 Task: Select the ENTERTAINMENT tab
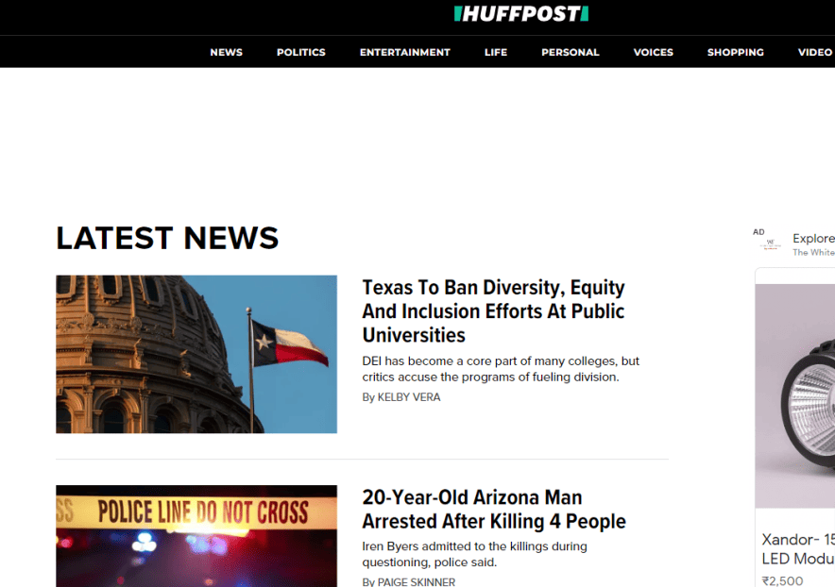click(404, 52)
